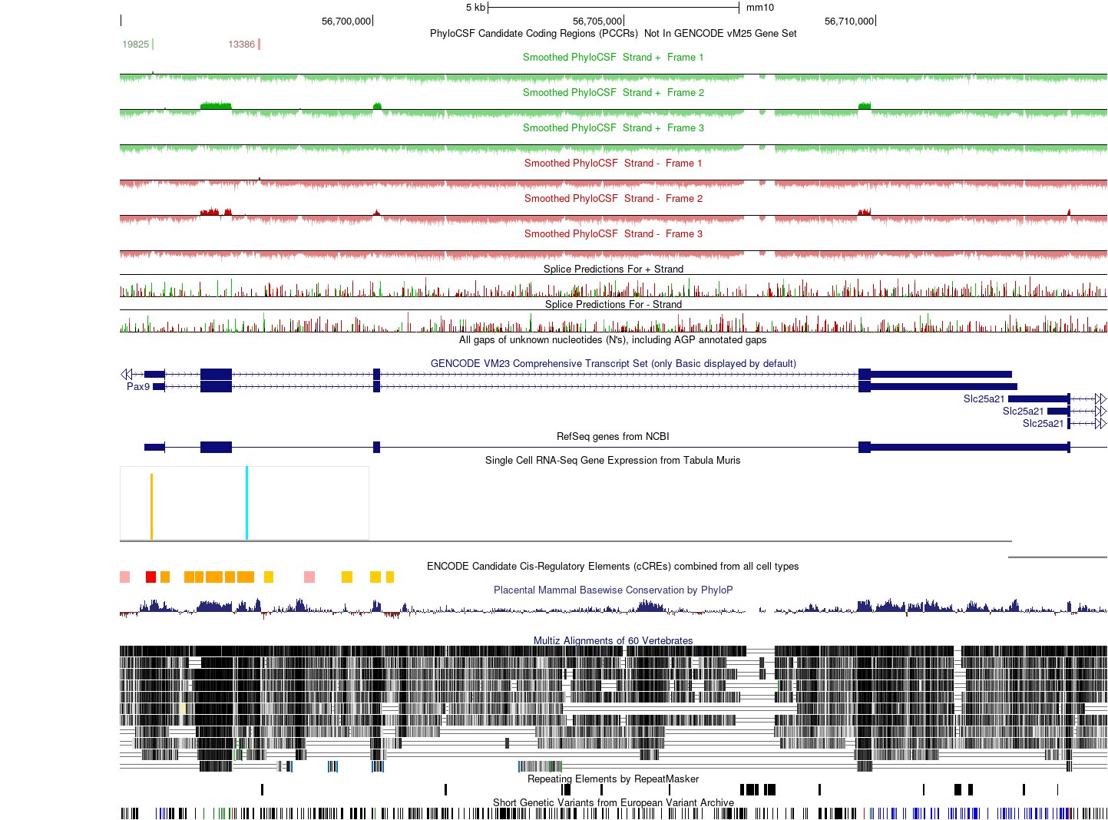1108x820 pixels.
Task: Click the double right arrows on the middle Slc25a21 transcript
Action: 1101,411
